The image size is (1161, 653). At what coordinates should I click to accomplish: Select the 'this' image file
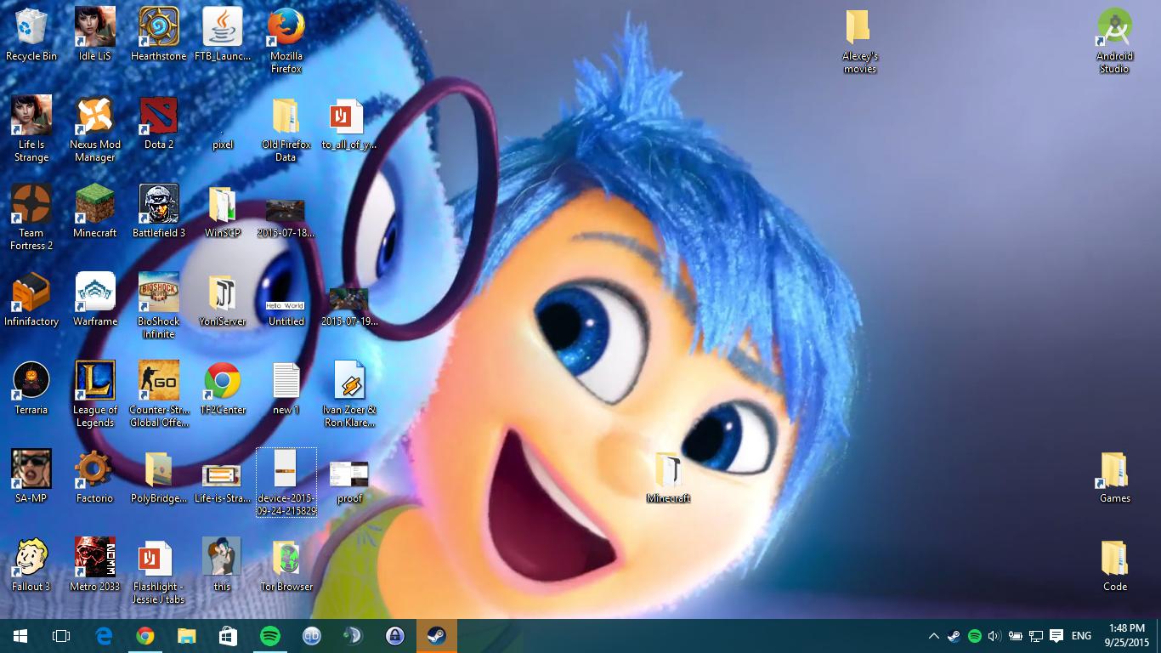point(222,565)
